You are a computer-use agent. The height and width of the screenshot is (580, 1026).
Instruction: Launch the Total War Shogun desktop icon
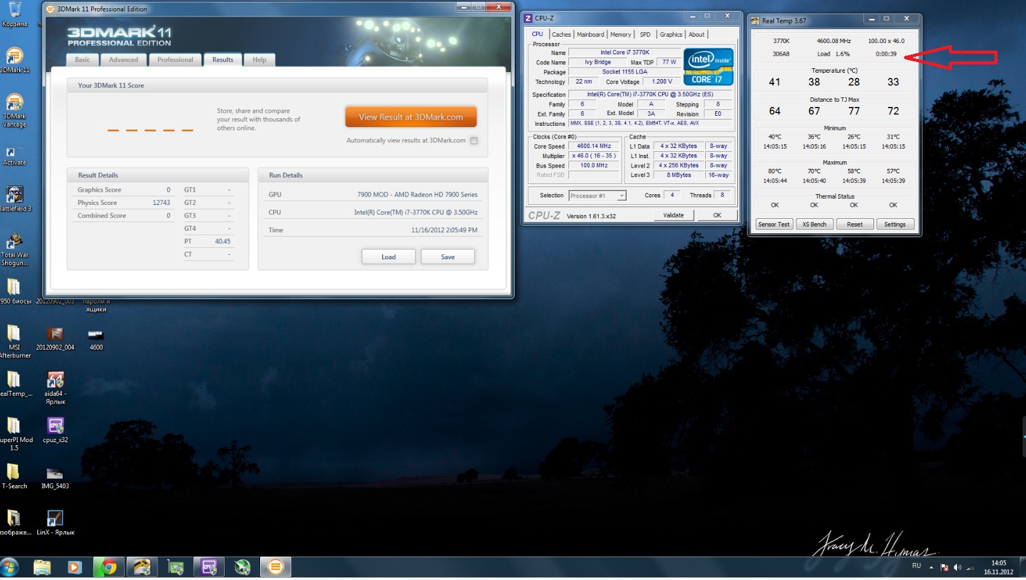click(x=15, y=249)
